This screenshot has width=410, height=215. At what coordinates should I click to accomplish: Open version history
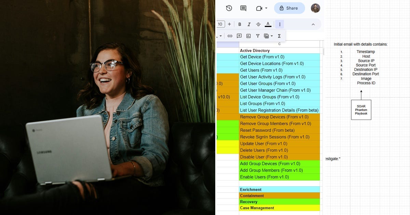tap(229, 8)
